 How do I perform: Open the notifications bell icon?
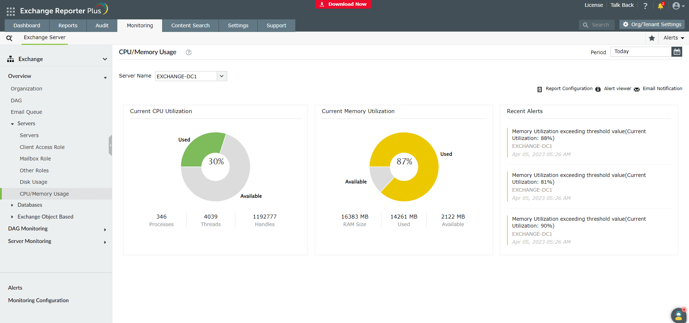pyautogui.click(x=660, y=6)
